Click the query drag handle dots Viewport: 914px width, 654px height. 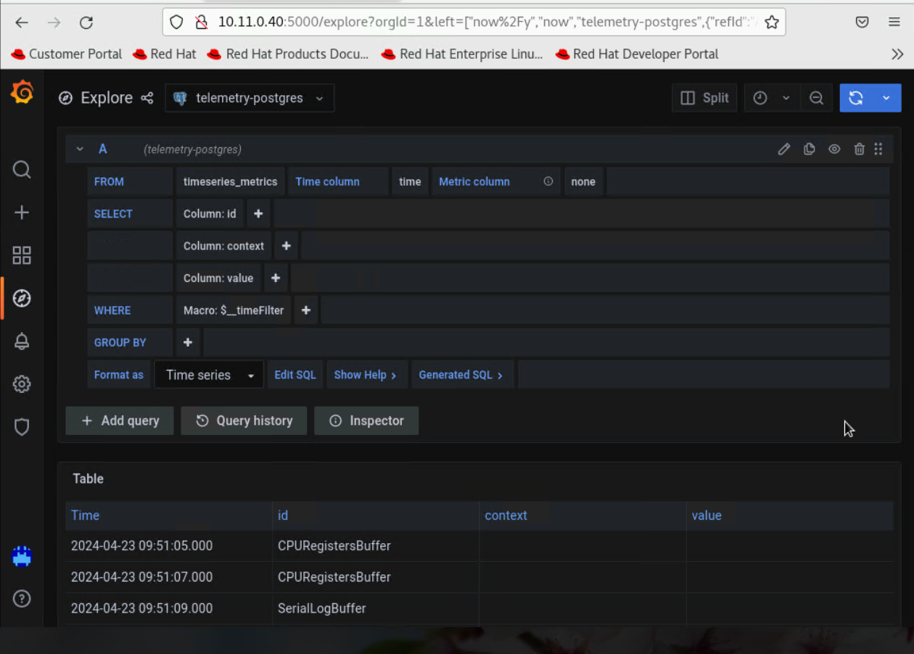[x=878, y=149]
